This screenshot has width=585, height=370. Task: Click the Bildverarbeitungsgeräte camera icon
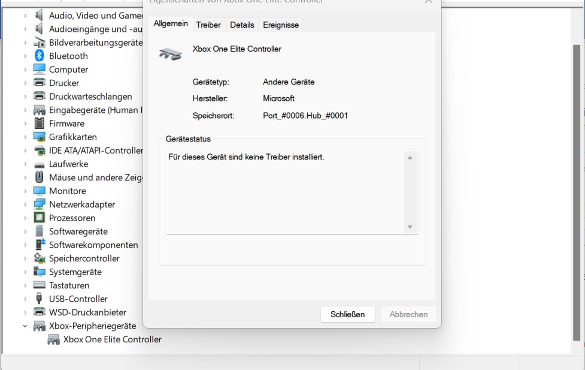tap(39, 42)
